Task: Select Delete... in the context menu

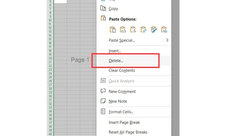Action: coord(116,61)
